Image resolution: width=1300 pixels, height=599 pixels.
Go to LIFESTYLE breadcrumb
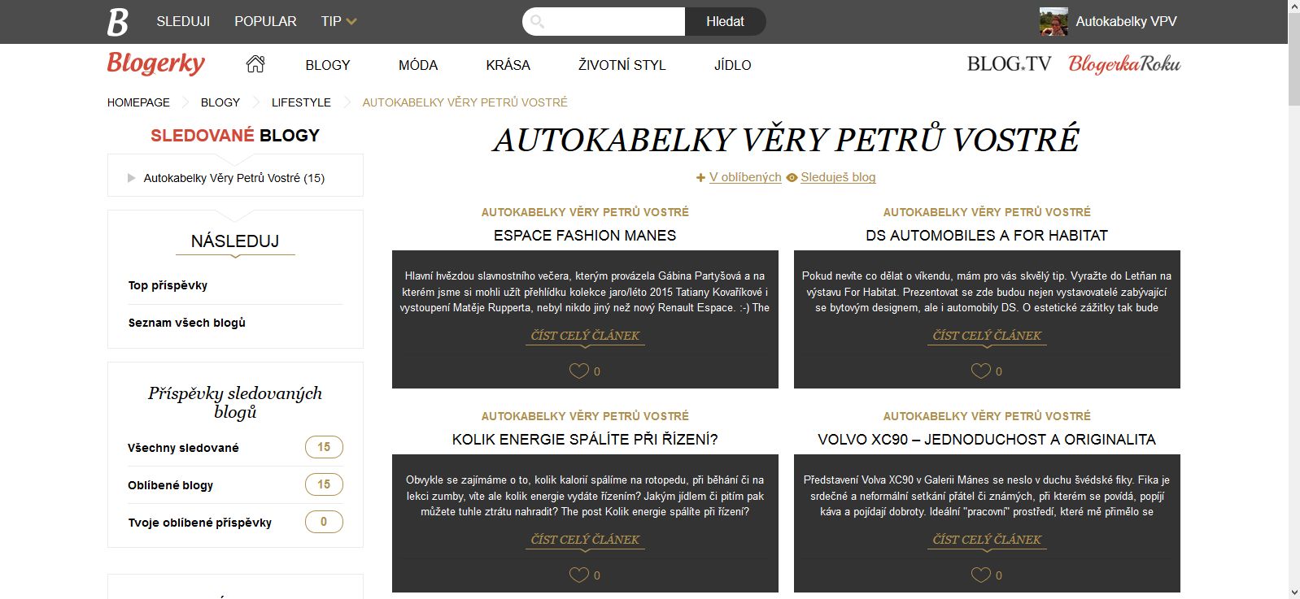301,102
